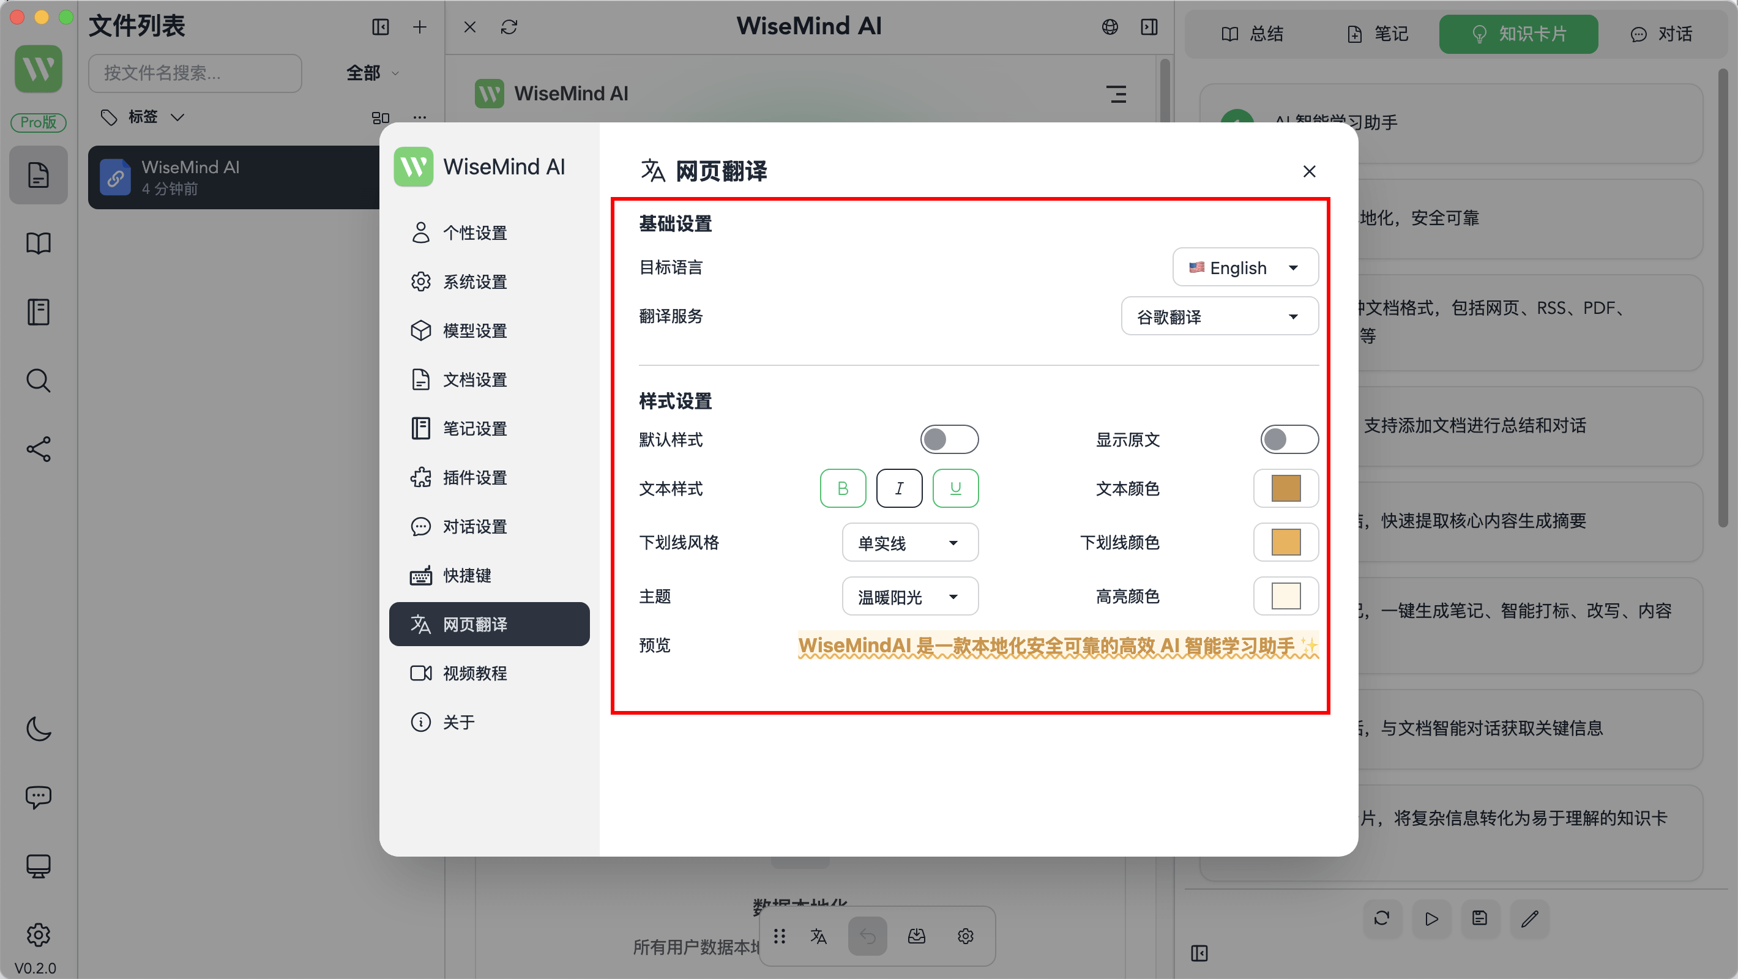Open the 温暖阳光 theme dropdown

click(910, 597)
